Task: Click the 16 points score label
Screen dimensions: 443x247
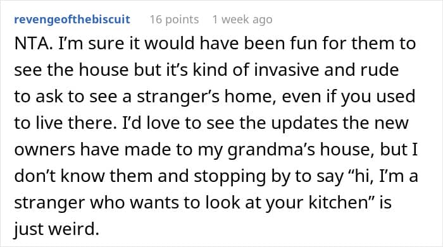Action: (174, 20)
